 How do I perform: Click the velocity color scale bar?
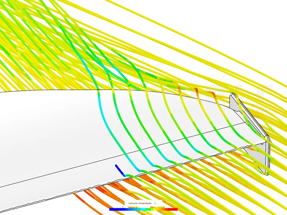click(143, 209)
